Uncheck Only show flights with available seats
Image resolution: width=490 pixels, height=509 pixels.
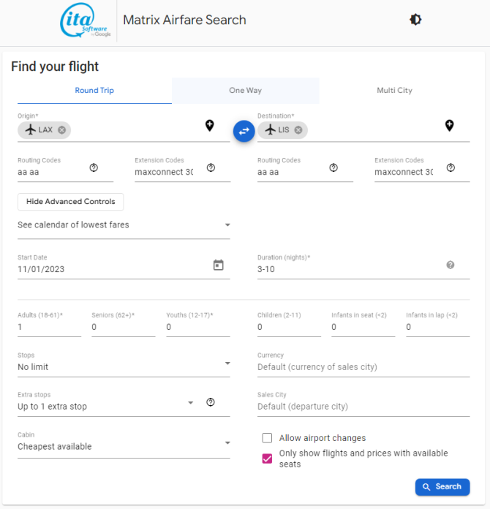coord(267,459)
